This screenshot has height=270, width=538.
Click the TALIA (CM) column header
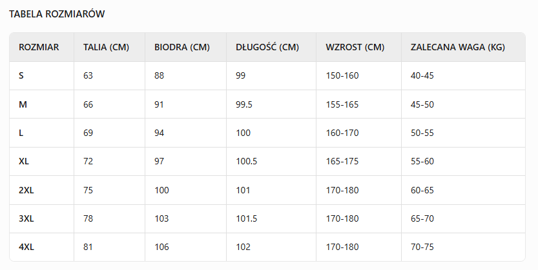[x=107, y=47]
